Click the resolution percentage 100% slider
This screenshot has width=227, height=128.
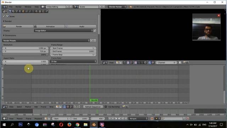tap(25, 54)
